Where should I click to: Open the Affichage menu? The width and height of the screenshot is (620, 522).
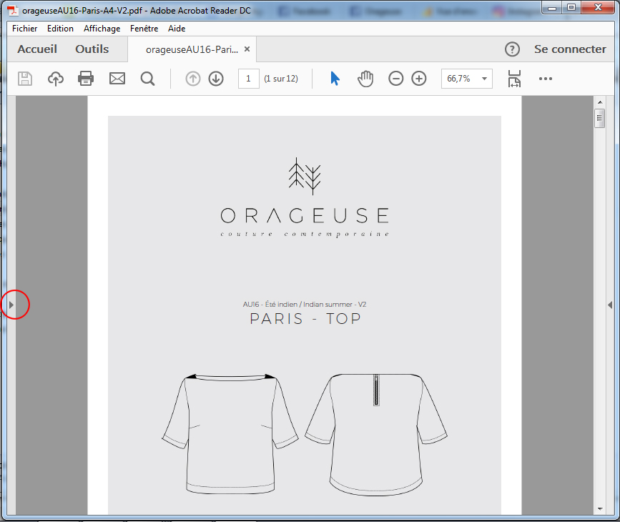(102, 29)
